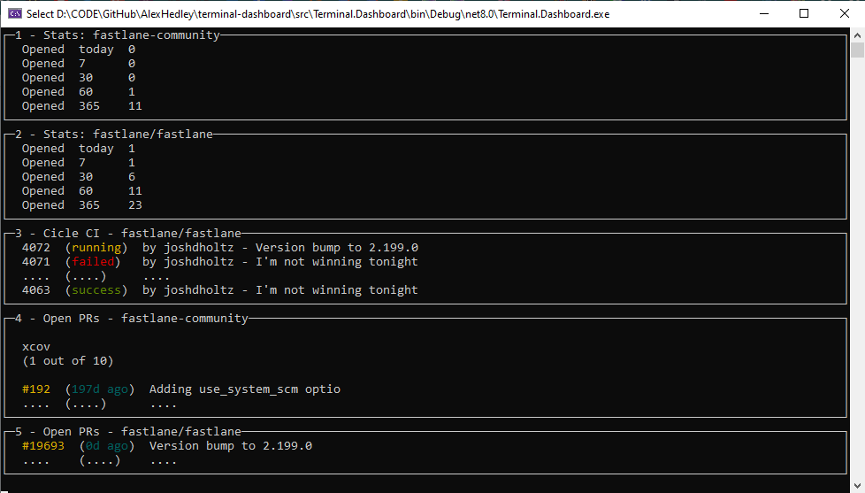The width and height of the screenshot is (865, 493).
Task: Click the yellow 'running' status
Action: tap(96, 247)
